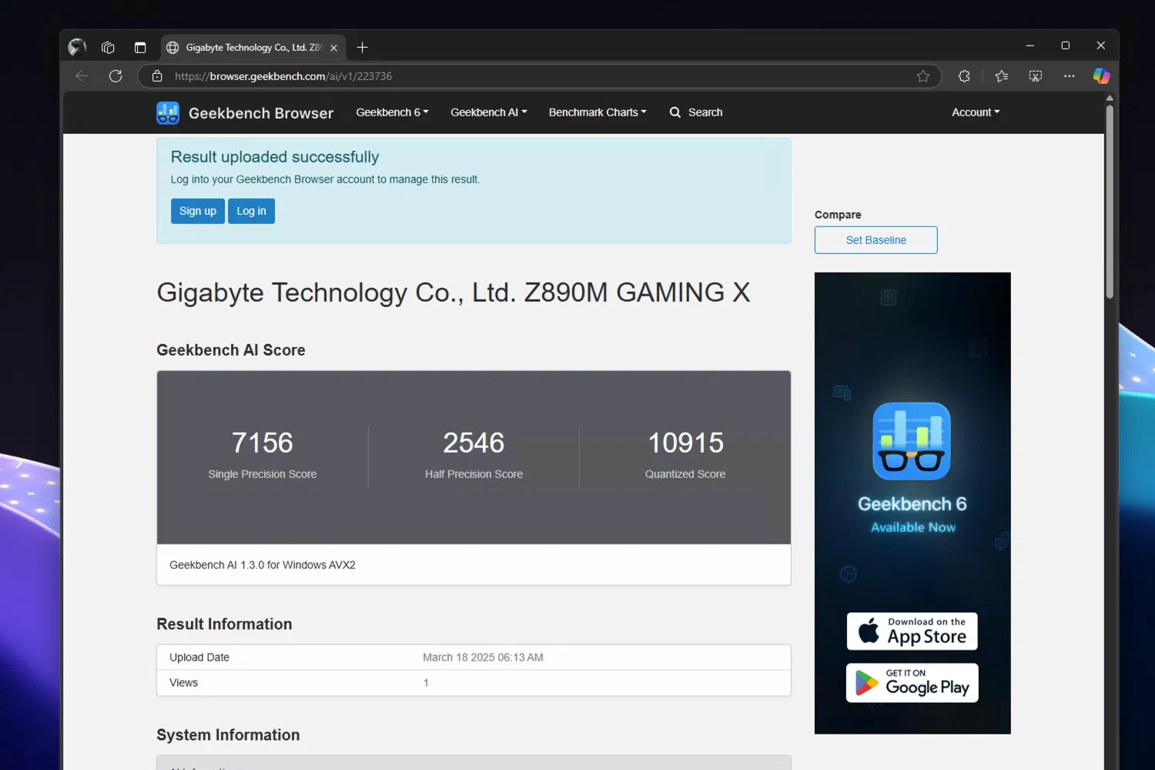Click the Upload Date row label
Screen dimensions: 1155x770
tap(199, 658)
